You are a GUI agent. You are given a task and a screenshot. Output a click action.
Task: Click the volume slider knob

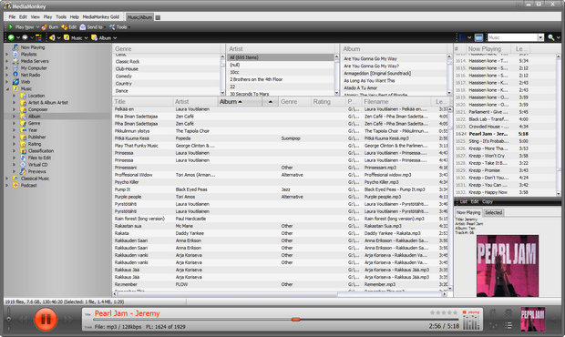(8, 320)
